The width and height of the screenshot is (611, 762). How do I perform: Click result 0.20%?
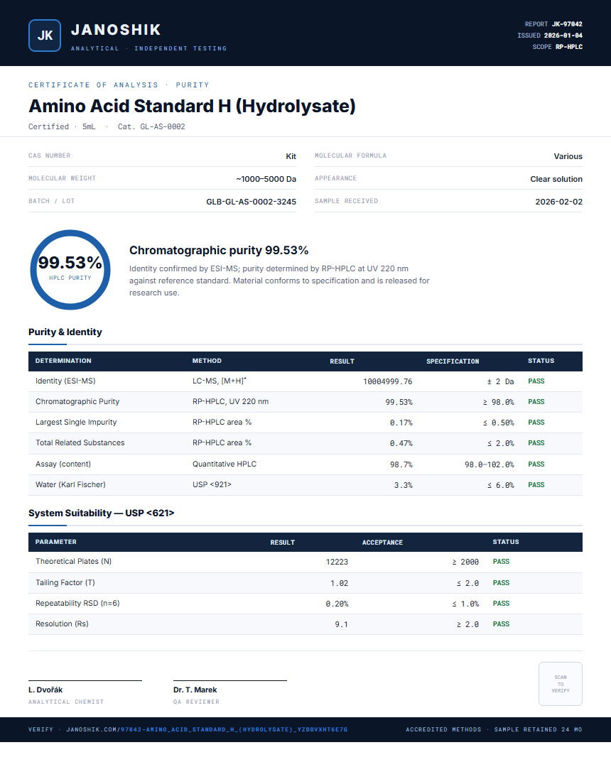[x=337, y=604]
